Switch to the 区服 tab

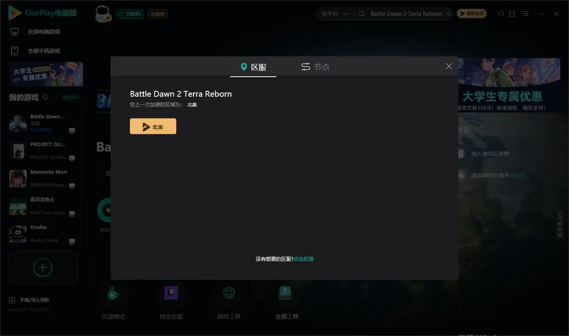253,67
